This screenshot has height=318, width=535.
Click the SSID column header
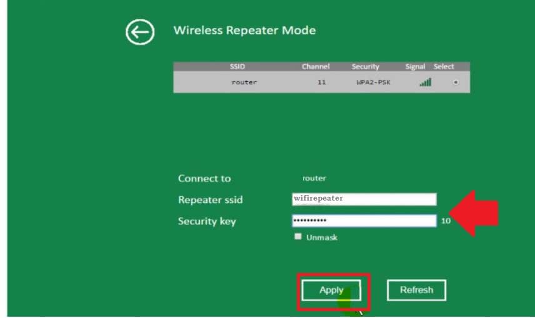click(x=237, y=67)
